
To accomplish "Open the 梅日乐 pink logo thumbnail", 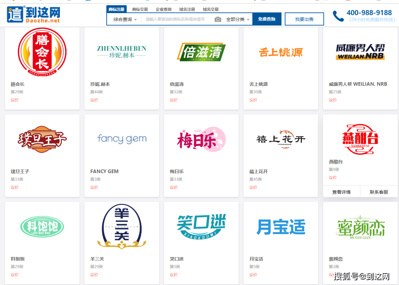I will coord(201,139).
